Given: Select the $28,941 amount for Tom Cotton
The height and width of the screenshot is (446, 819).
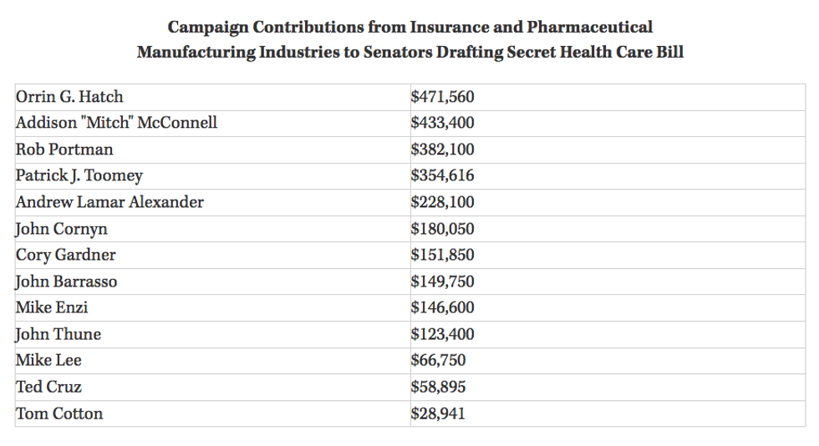Looking at the screenshot, I should point(438,413).
